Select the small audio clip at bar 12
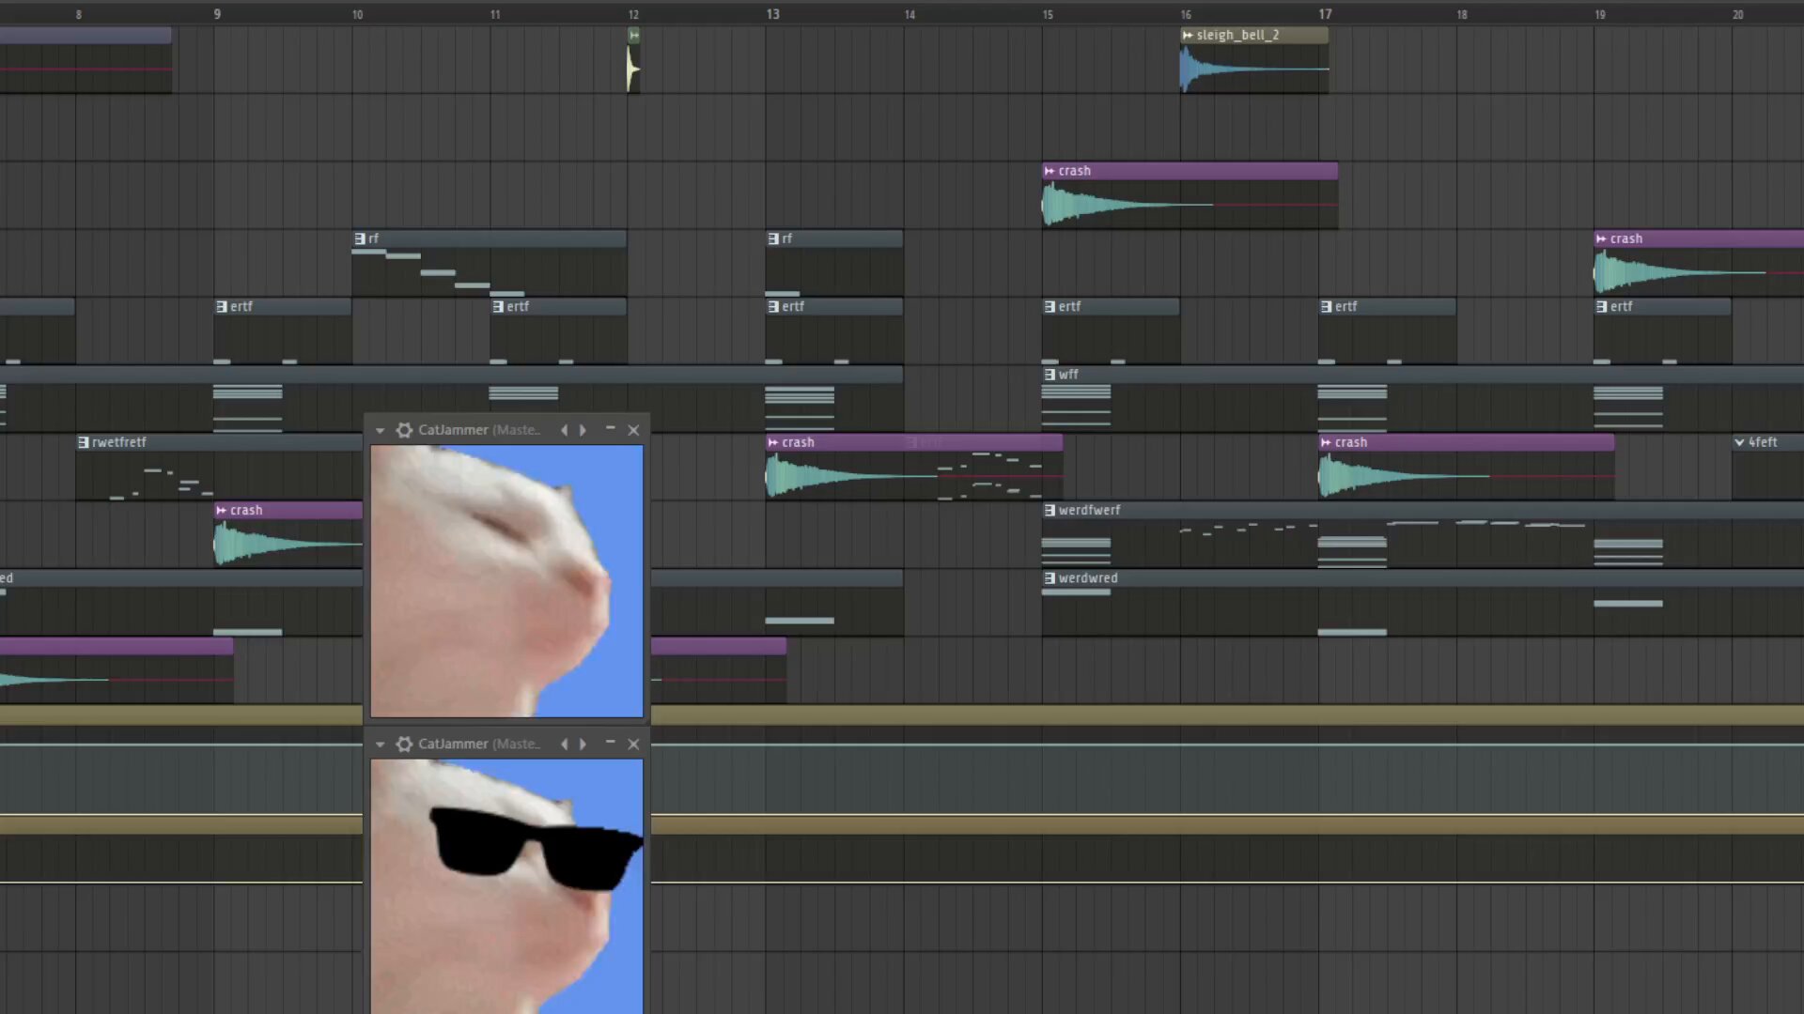The image size is (1804, 1014). [633, 61]
